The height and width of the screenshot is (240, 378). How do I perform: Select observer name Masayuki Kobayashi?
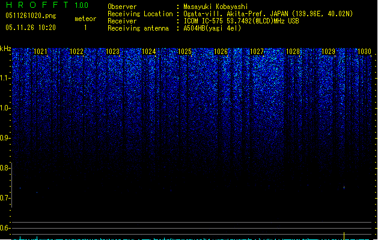click(x=216, y=7)
